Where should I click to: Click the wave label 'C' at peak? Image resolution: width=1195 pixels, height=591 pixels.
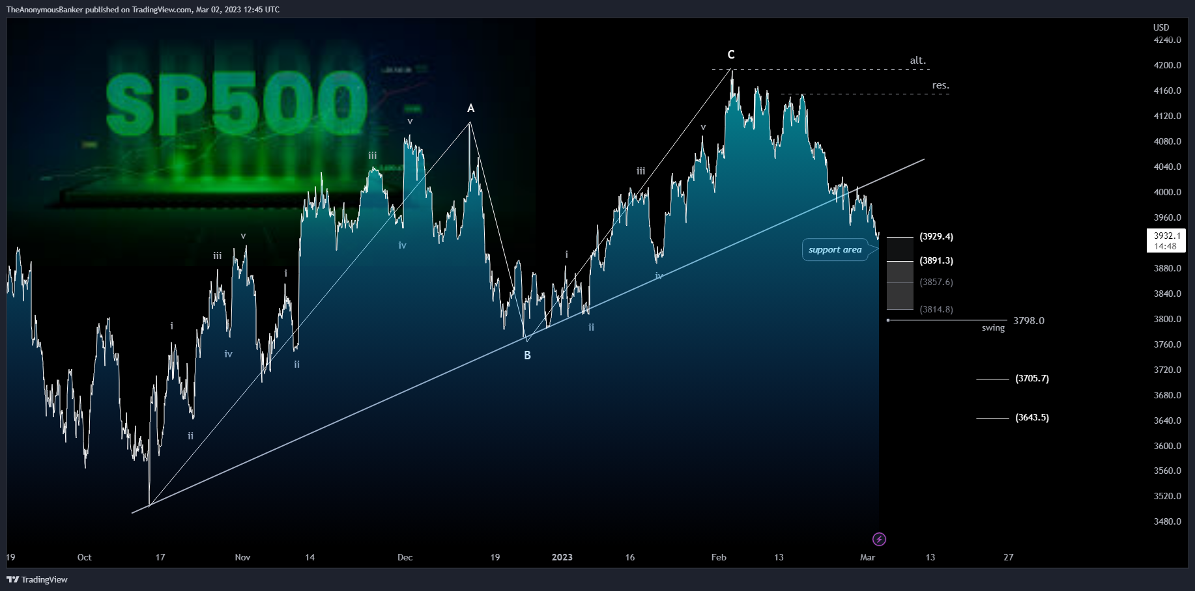731,55
